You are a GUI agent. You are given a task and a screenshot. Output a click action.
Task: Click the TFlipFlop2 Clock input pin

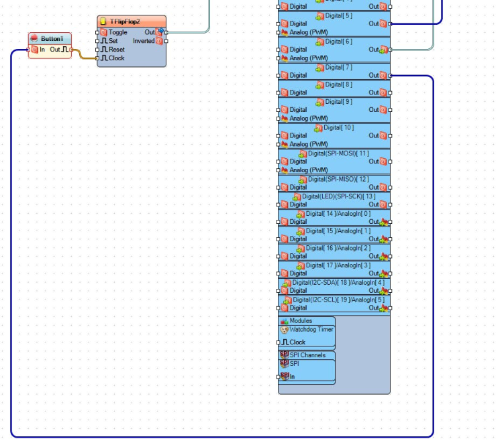pyautogui.click(x=97, y=58)
